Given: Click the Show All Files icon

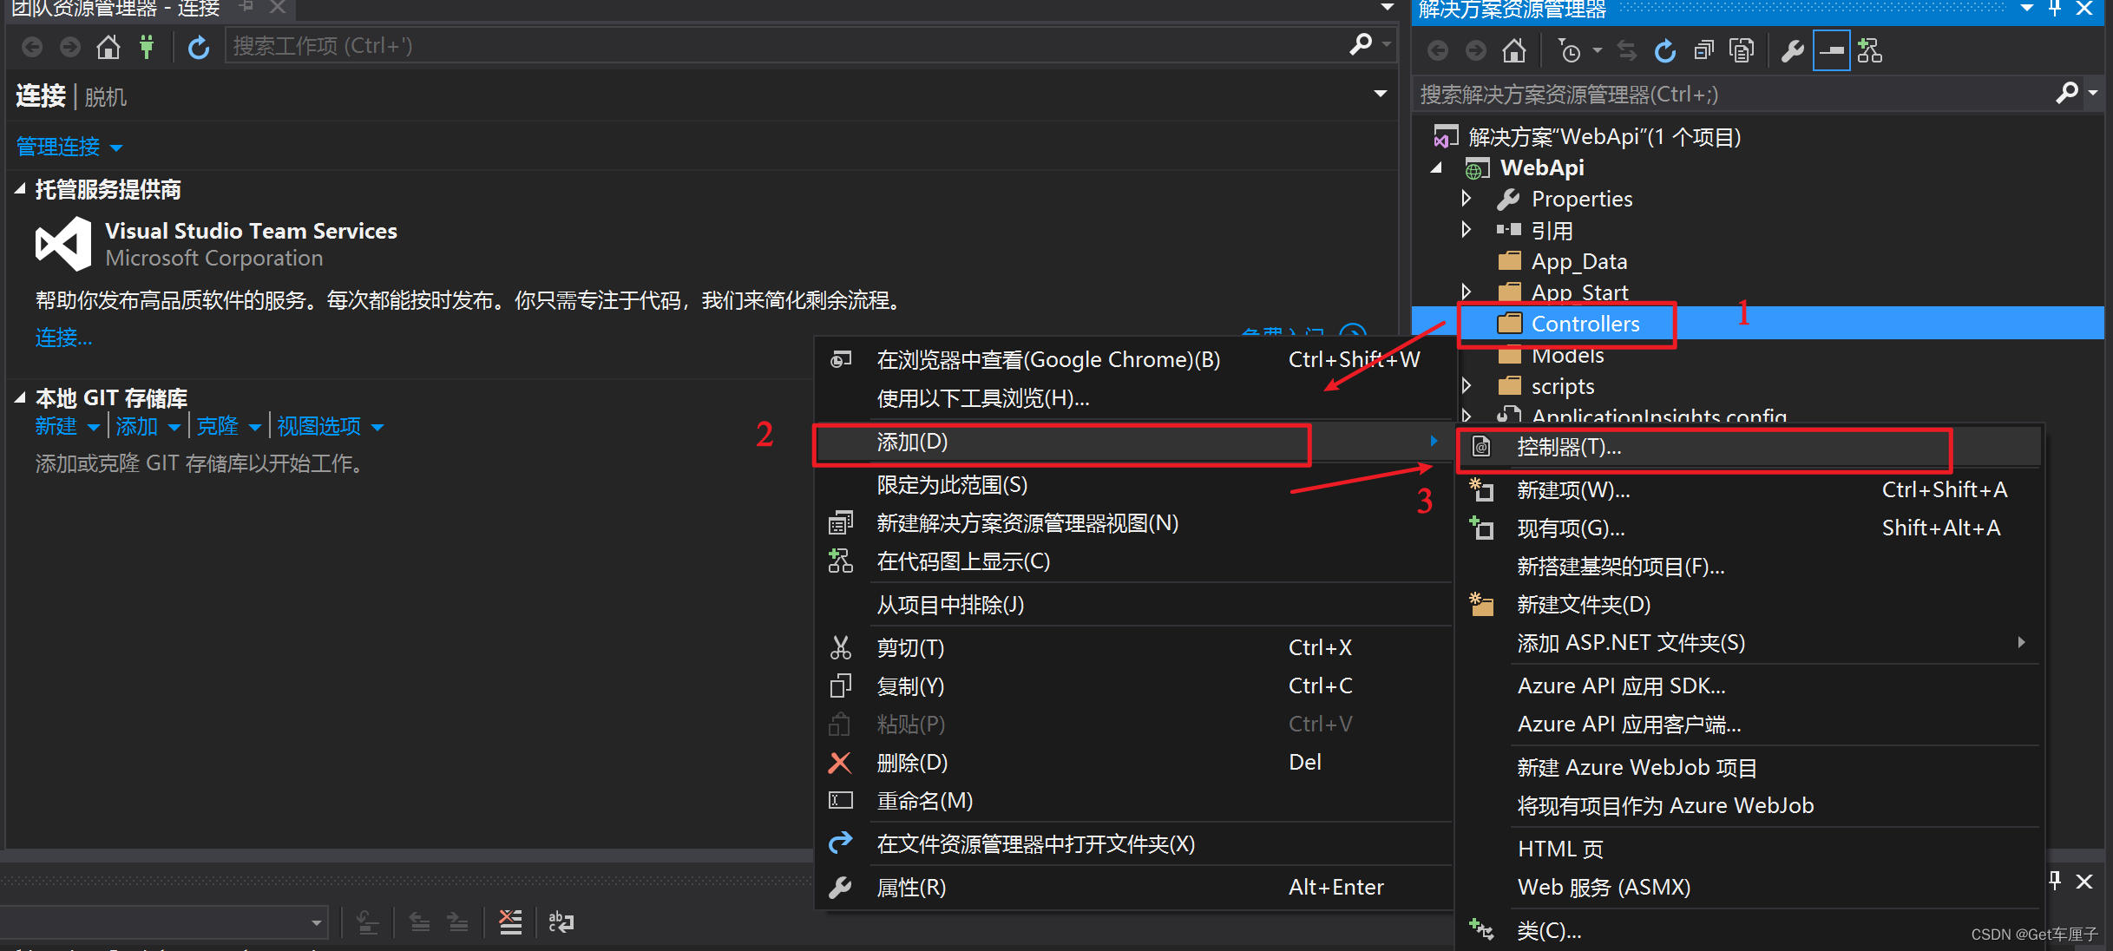Looking at the screenshot, I should 1742,51.
